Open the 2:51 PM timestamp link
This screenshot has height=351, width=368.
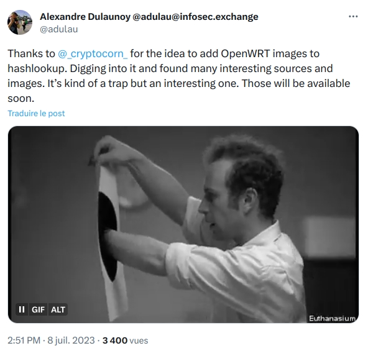pos(24,340)
